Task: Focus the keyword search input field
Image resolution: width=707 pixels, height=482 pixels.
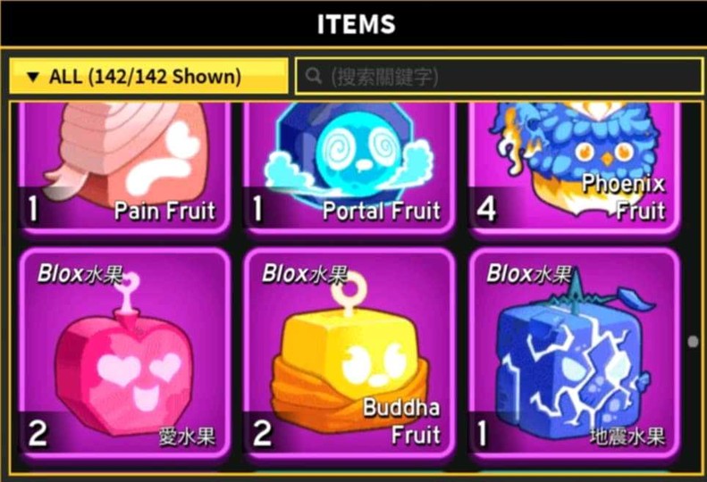Action: [x=499, y=76]
